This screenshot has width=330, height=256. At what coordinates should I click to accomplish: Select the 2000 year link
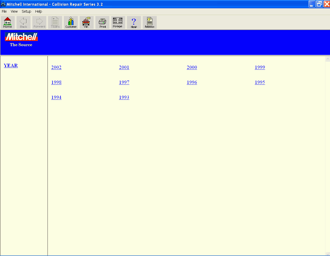(x=192, y=67)
